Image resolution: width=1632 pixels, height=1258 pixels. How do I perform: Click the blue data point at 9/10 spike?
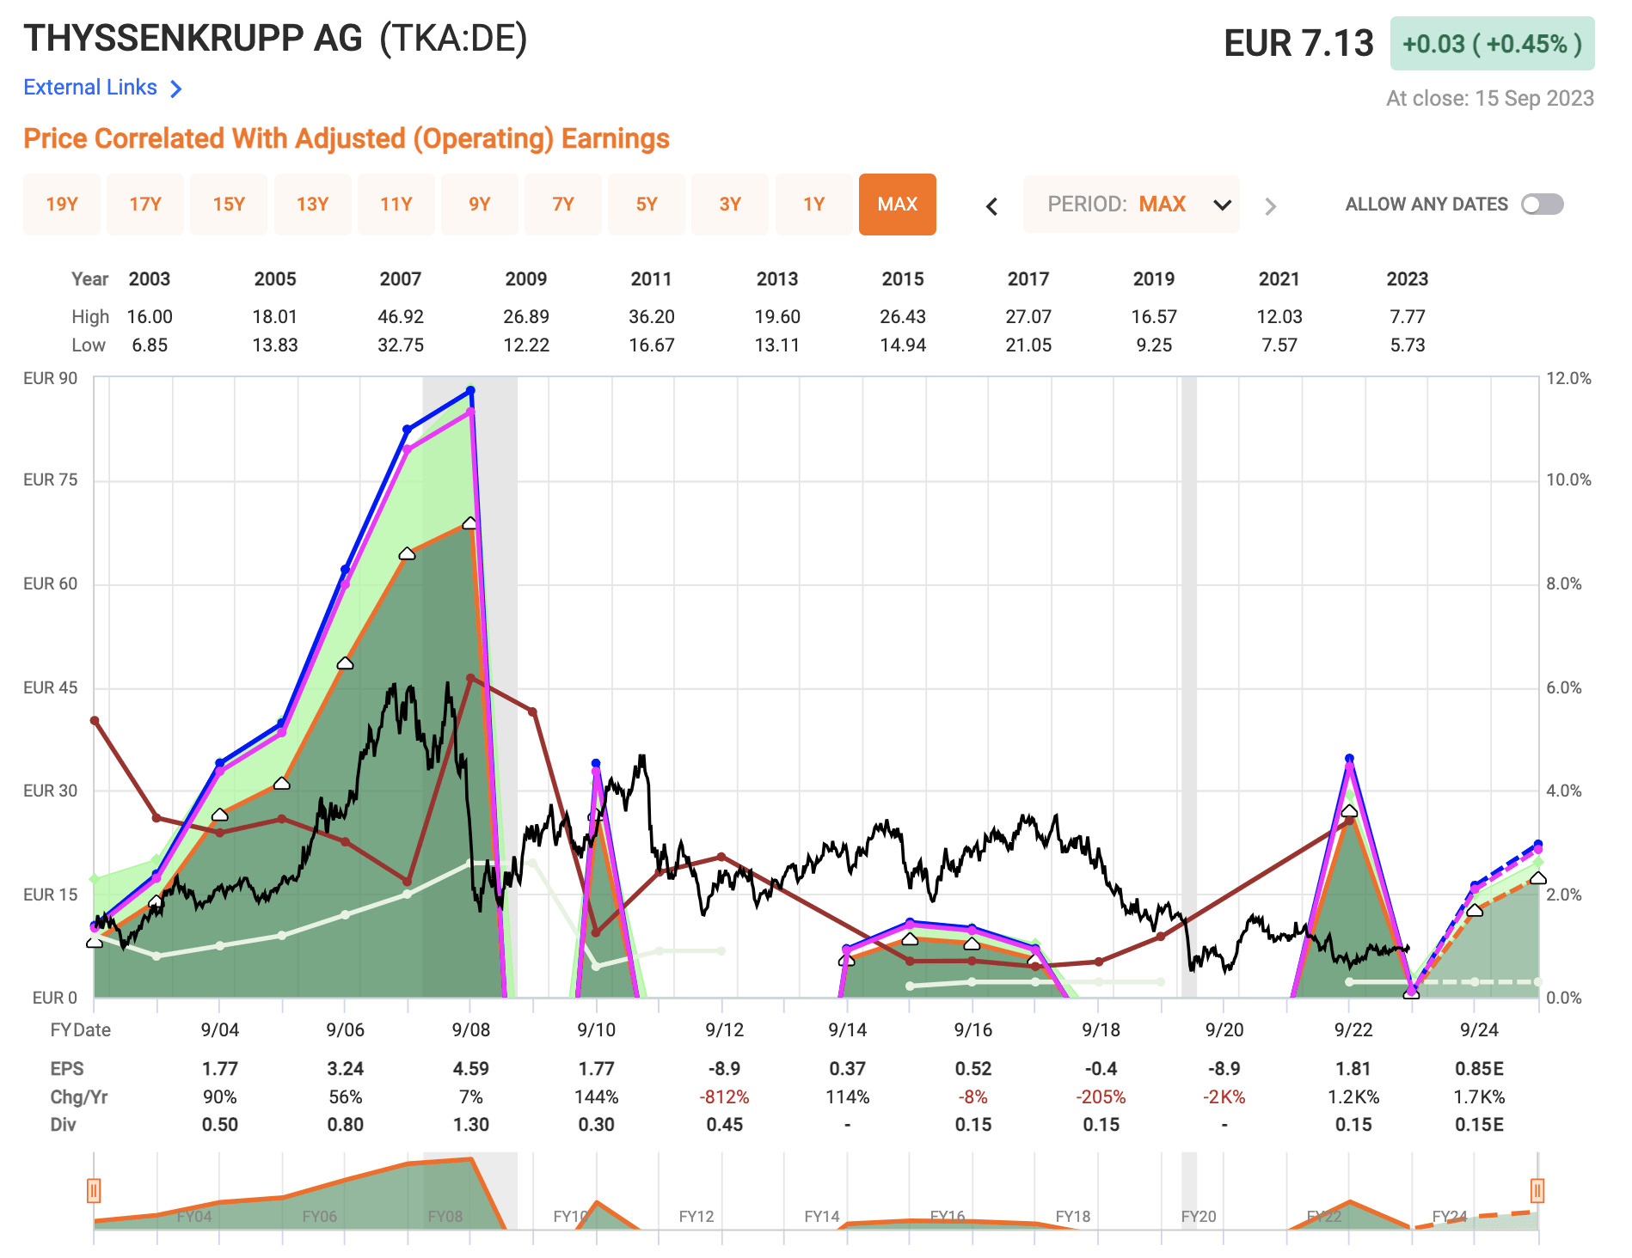596,763
